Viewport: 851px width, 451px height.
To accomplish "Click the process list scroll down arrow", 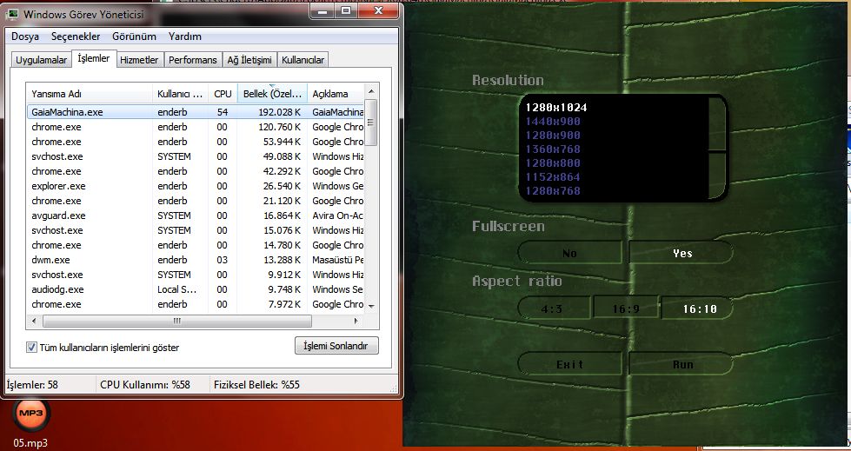I will pyautogui.click(x=371, y=307).
